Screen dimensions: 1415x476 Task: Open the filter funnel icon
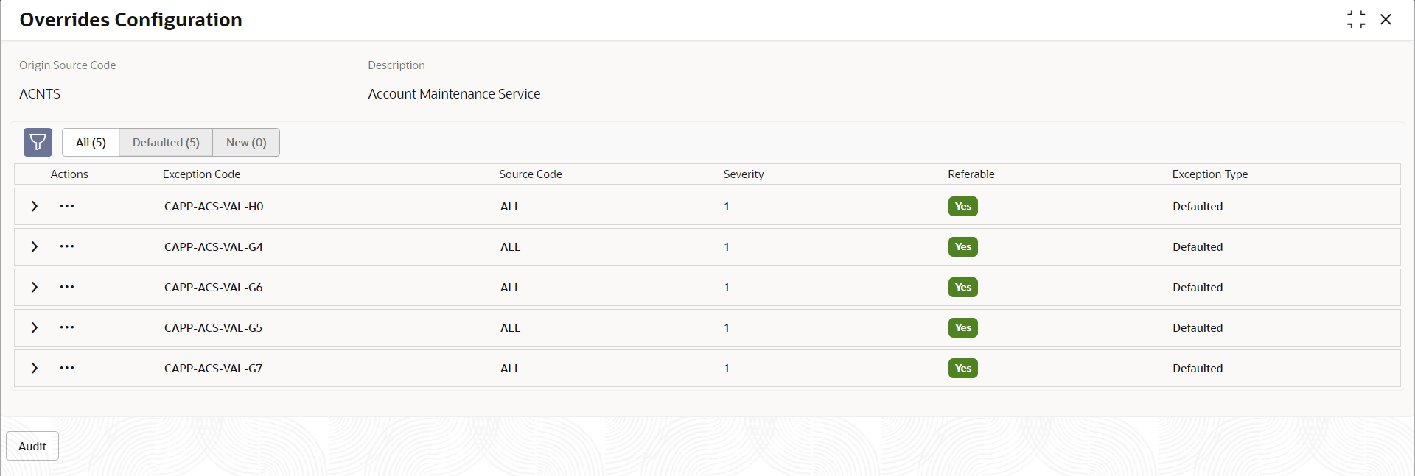coord(38,142)
